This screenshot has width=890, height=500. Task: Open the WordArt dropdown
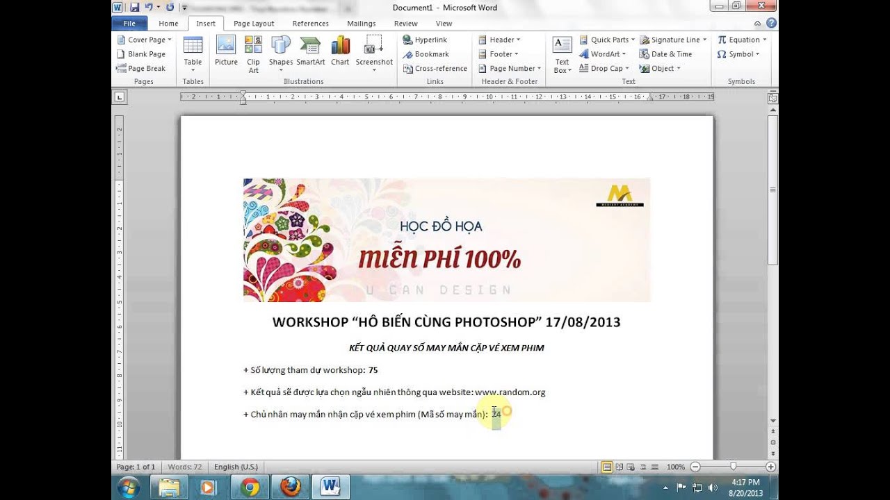(603, 54)
